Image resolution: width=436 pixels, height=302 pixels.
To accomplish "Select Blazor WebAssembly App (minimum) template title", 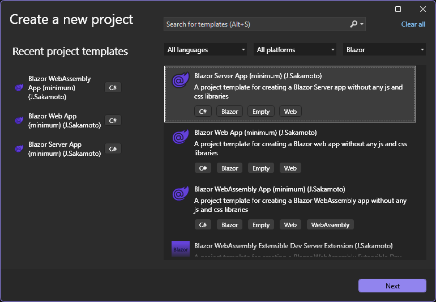I will point(270,189).
